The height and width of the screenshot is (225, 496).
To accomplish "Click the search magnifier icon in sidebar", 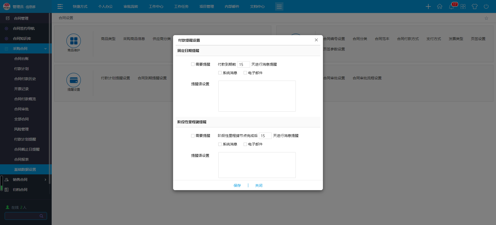I will [x=41, y=216].
